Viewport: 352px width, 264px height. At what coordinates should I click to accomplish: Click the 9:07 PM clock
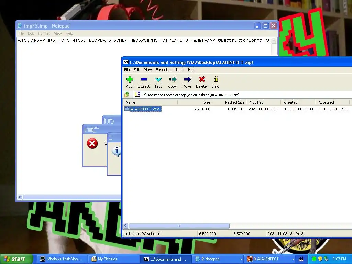pyautogui.click(x=339, y=259)
